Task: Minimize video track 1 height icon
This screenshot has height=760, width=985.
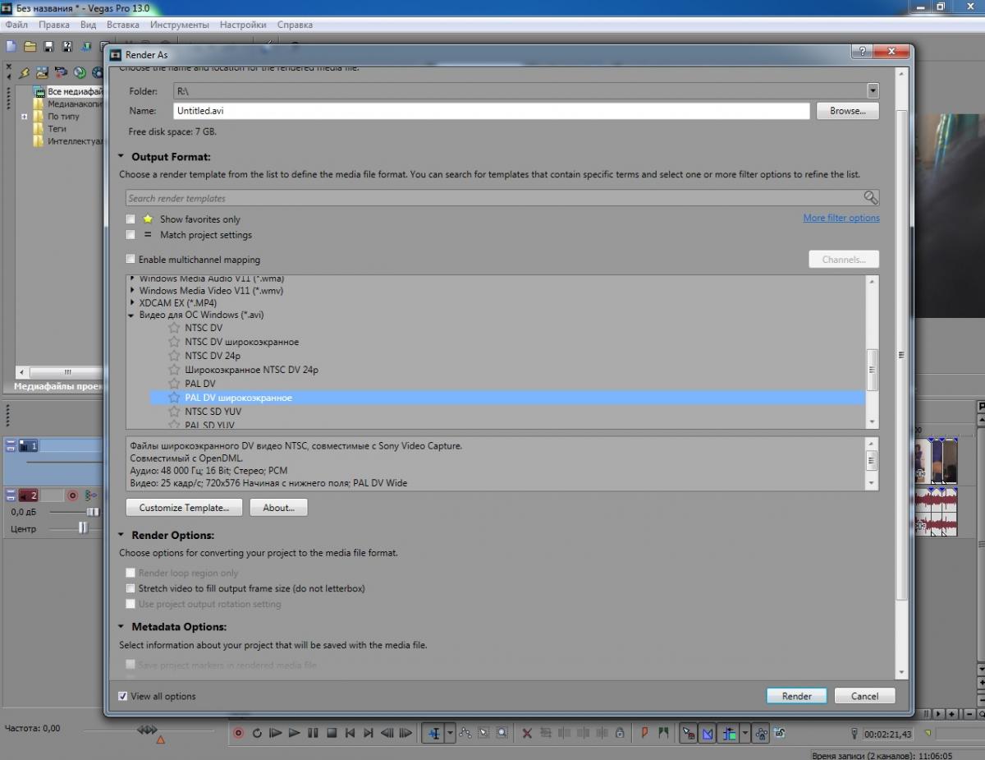Action: point(11,442)
